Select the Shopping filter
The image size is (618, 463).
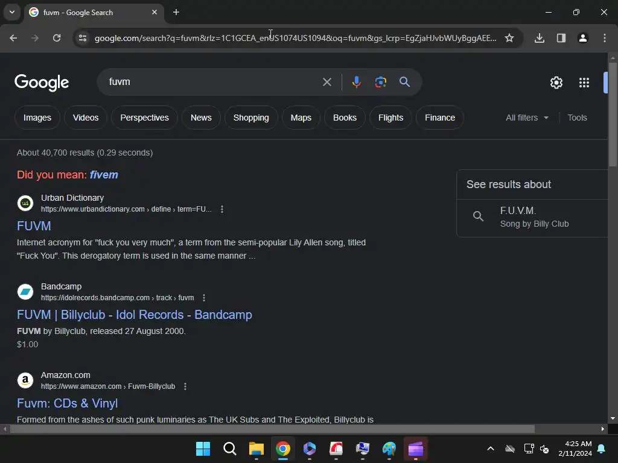251,118
